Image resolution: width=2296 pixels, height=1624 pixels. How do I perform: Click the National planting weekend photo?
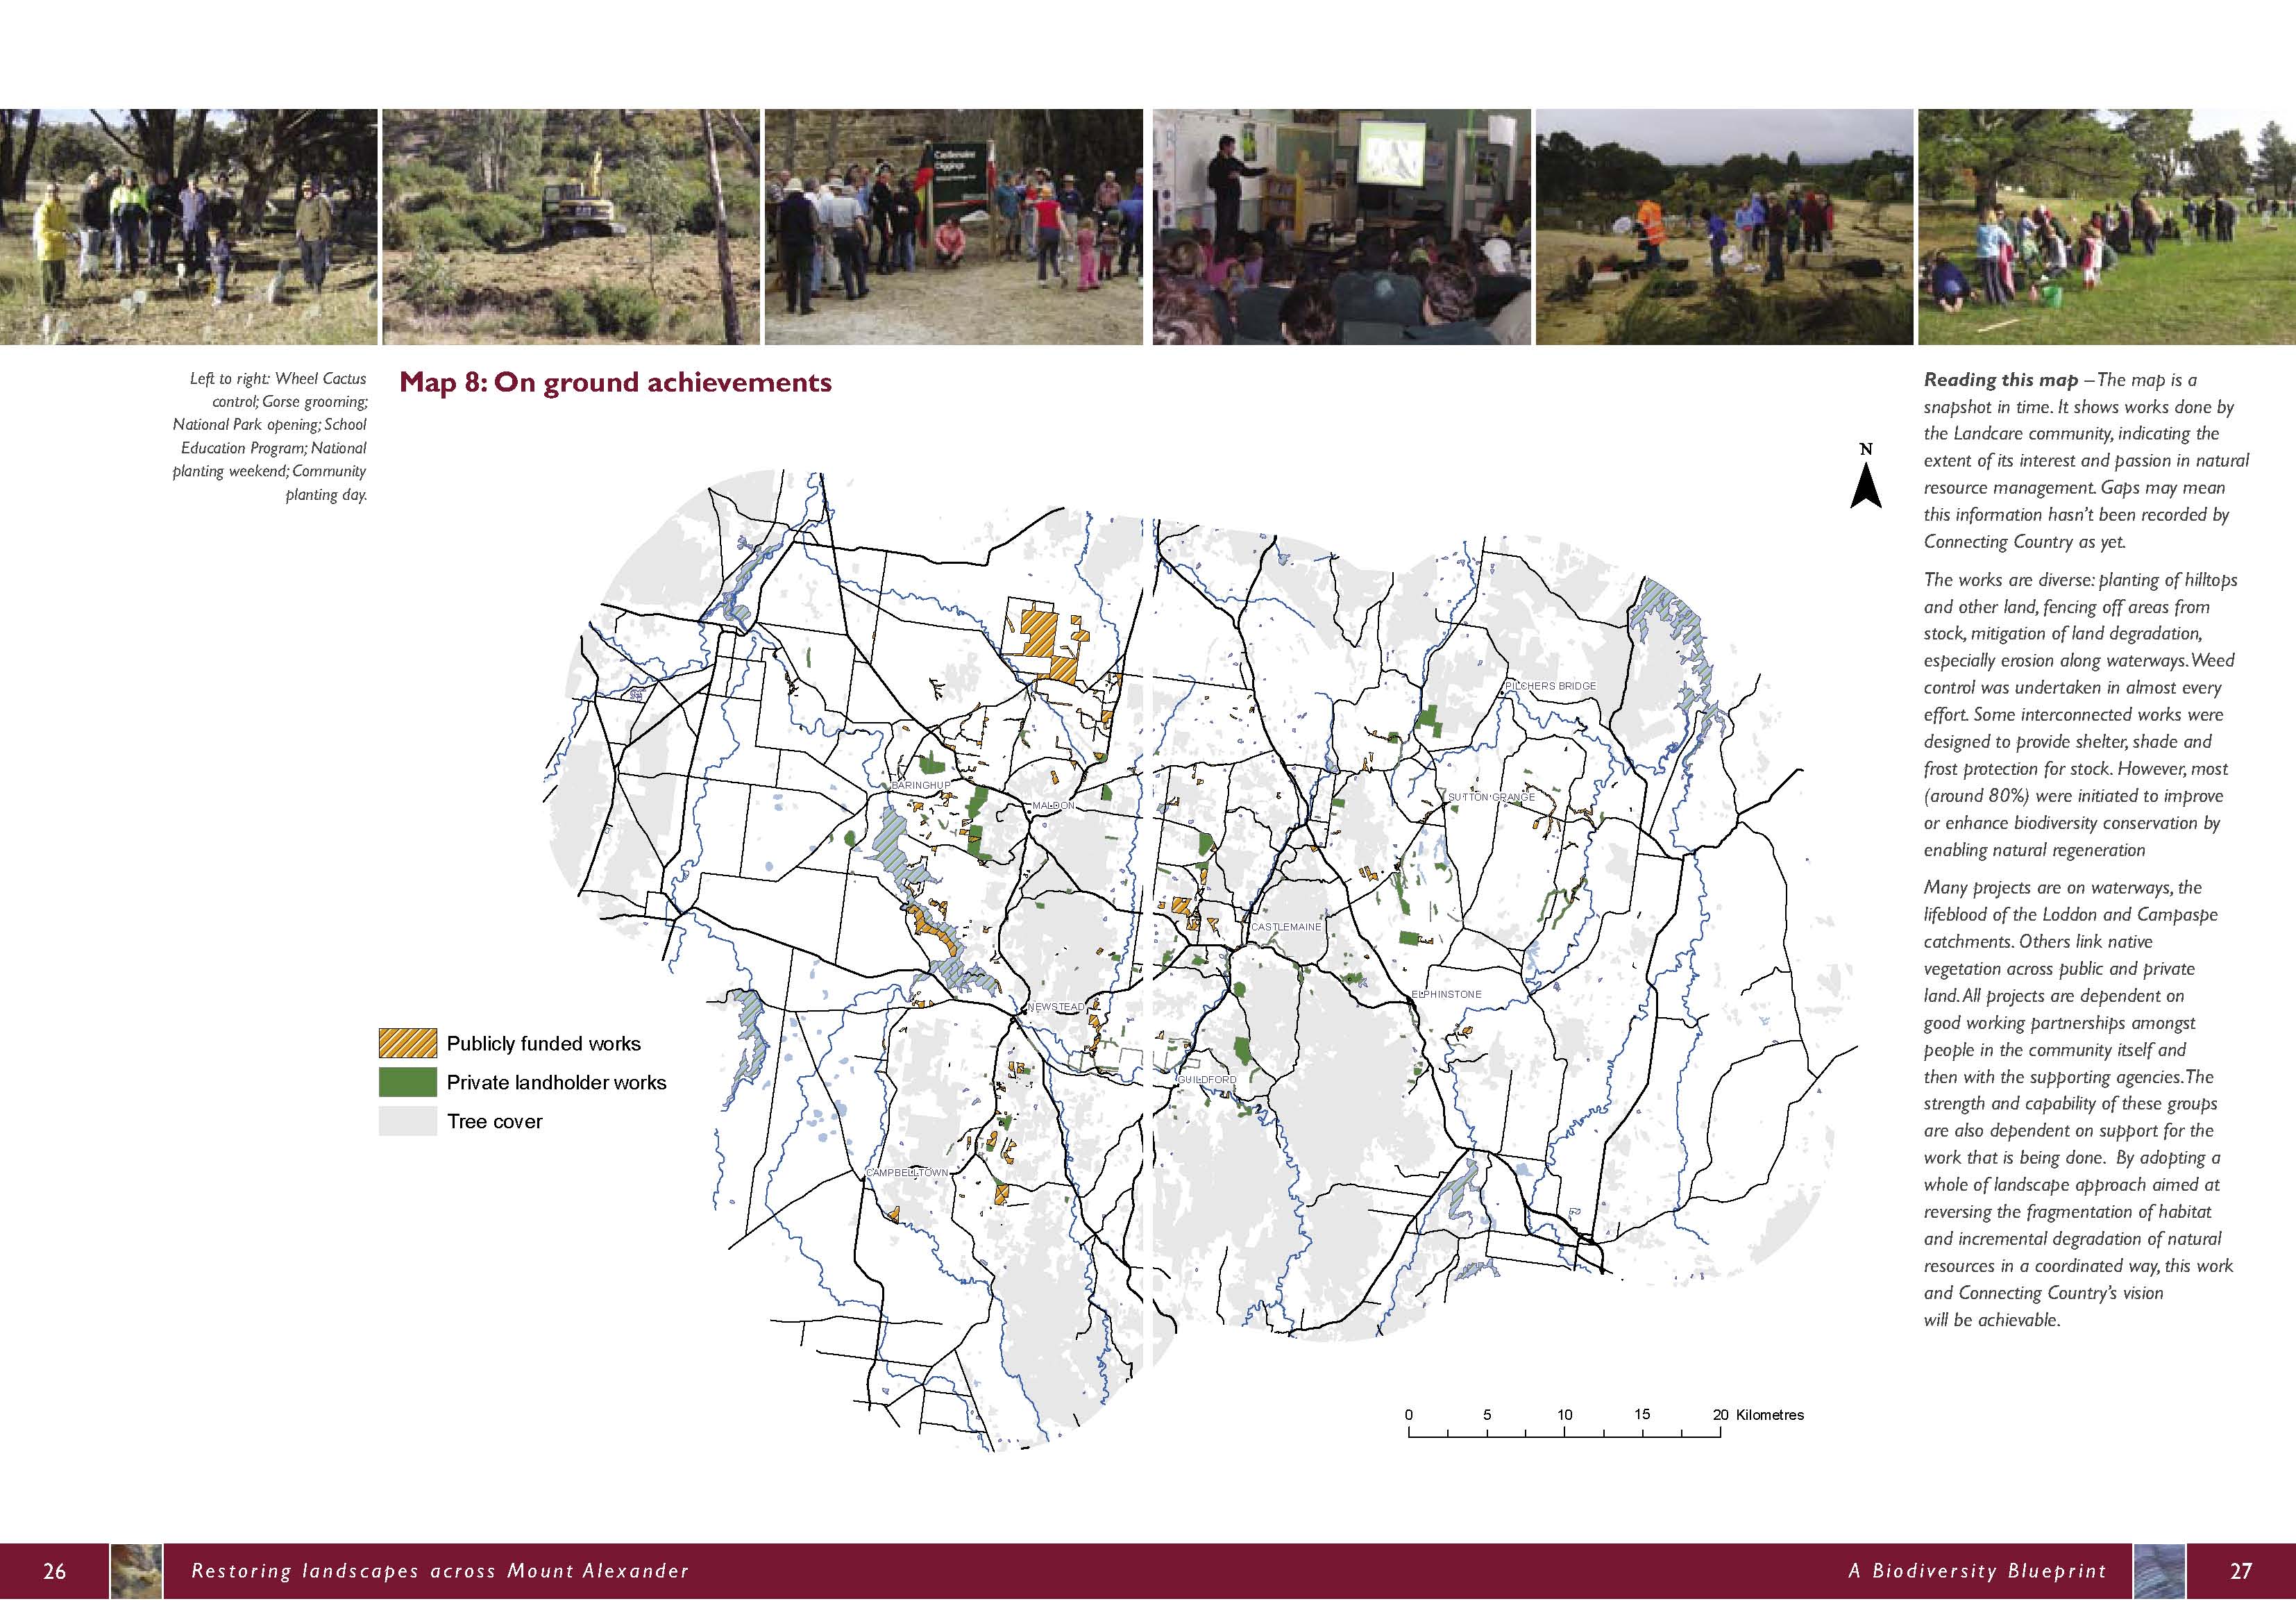coord(1724,227)
